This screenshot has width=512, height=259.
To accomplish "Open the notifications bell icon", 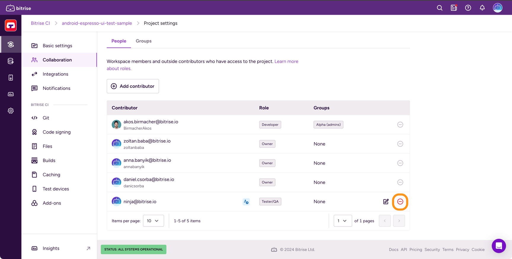I will click(x=482, y=8).
